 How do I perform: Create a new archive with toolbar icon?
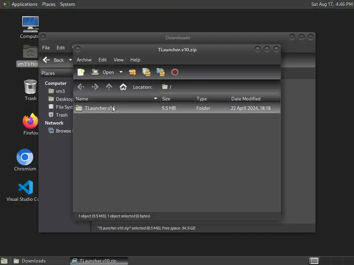point(81,72)
